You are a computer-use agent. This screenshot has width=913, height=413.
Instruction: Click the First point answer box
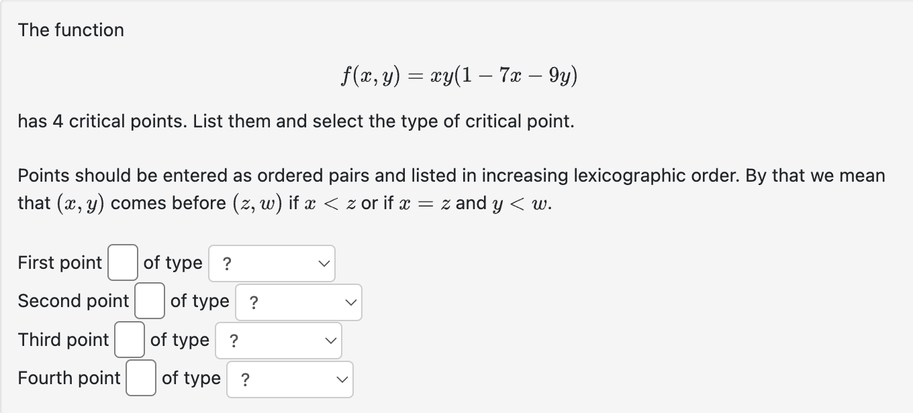pyautogui.click(x=122, y=262)
